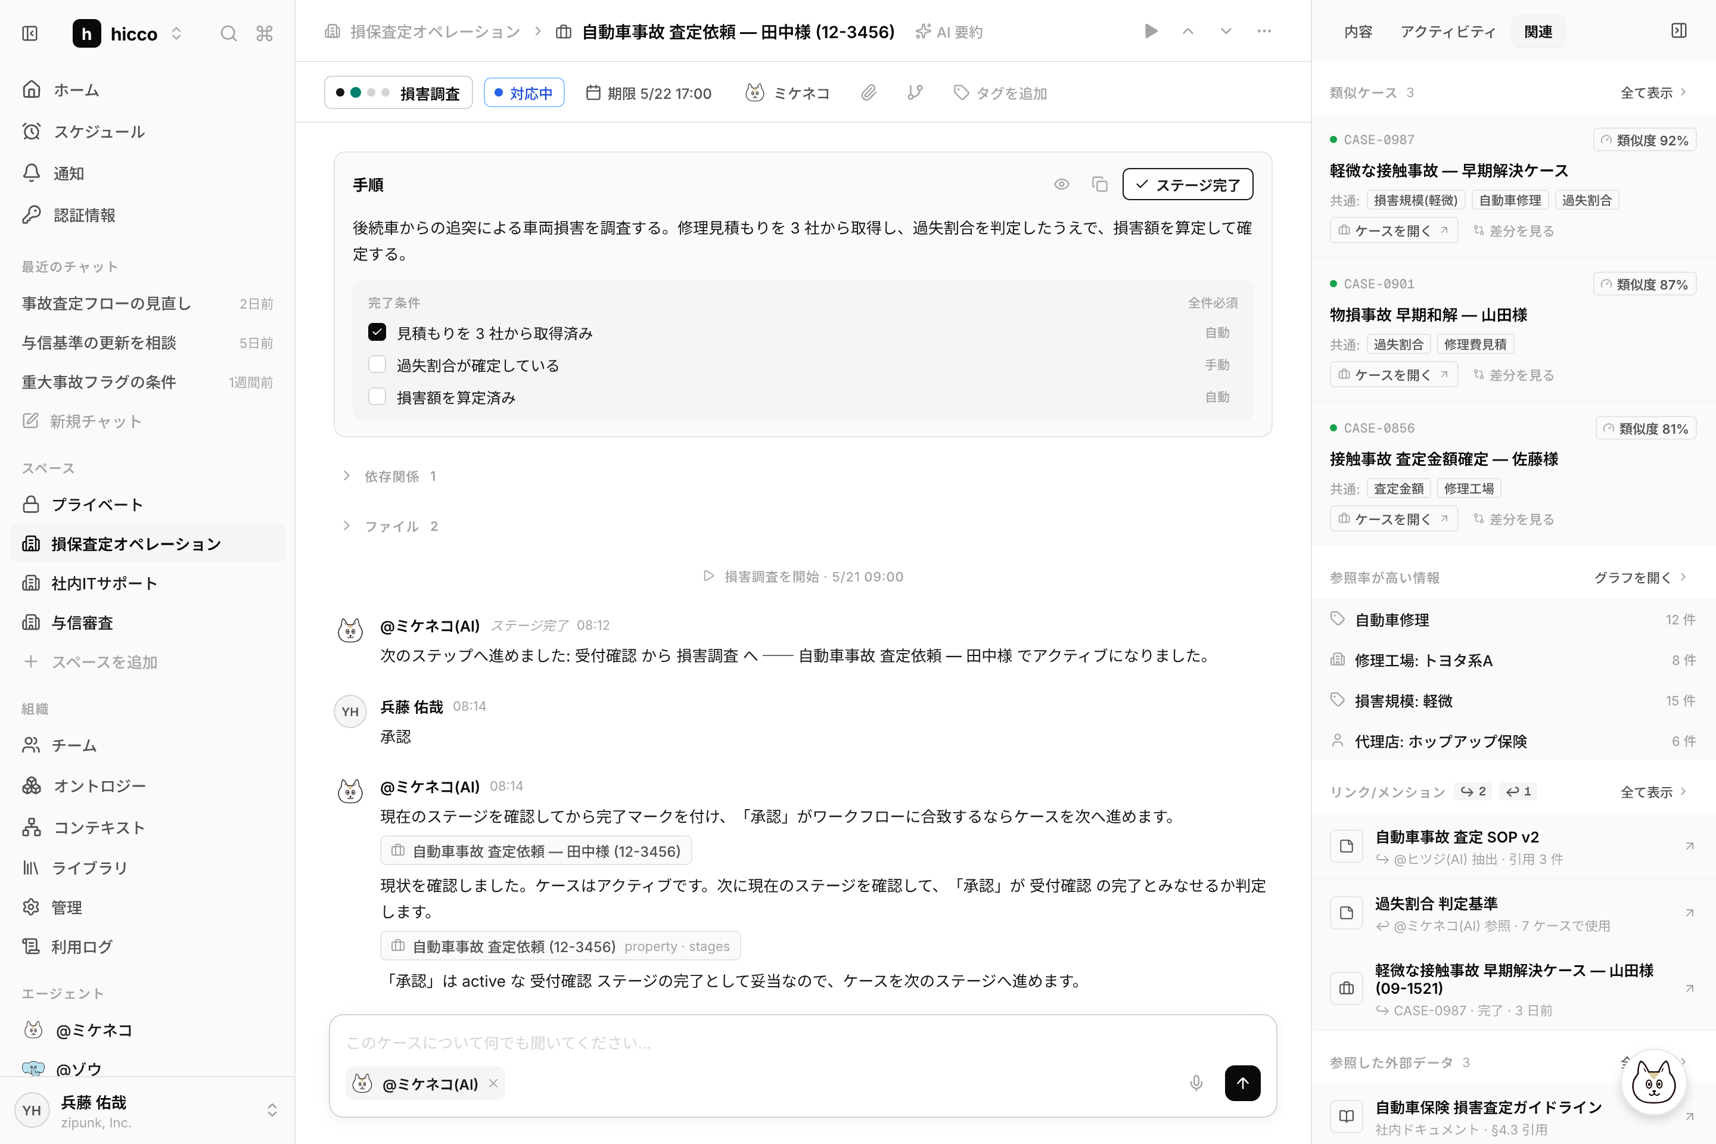Image resolution: width=1716 pixels, height=1144 pixels.
Task: Expand the ファイル section
Action: [391, 526]
